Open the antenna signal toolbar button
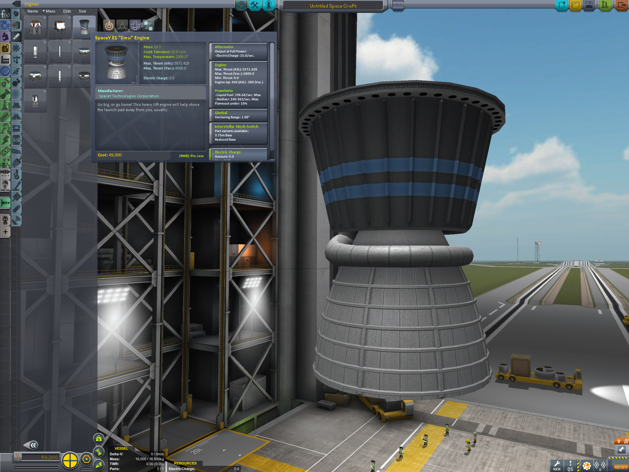The width and height of the screenshot is (629, 472). tap(600, 465)
